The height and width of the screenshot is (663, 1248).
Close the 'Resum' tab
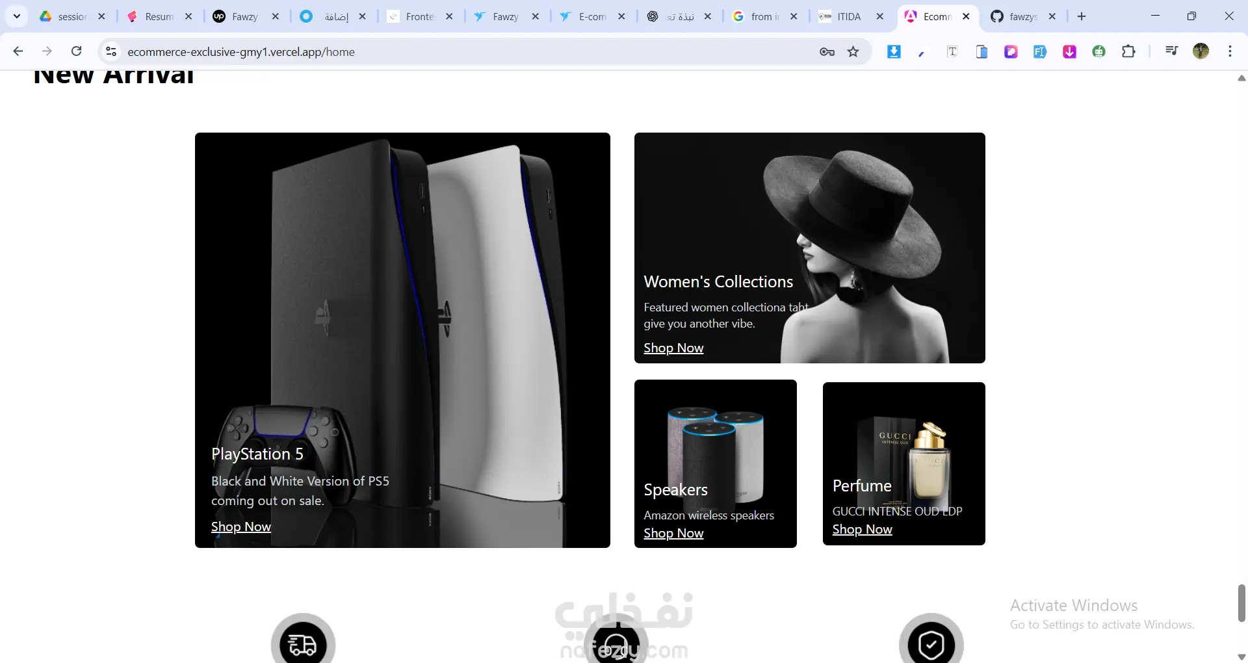(x=188, y=16)
